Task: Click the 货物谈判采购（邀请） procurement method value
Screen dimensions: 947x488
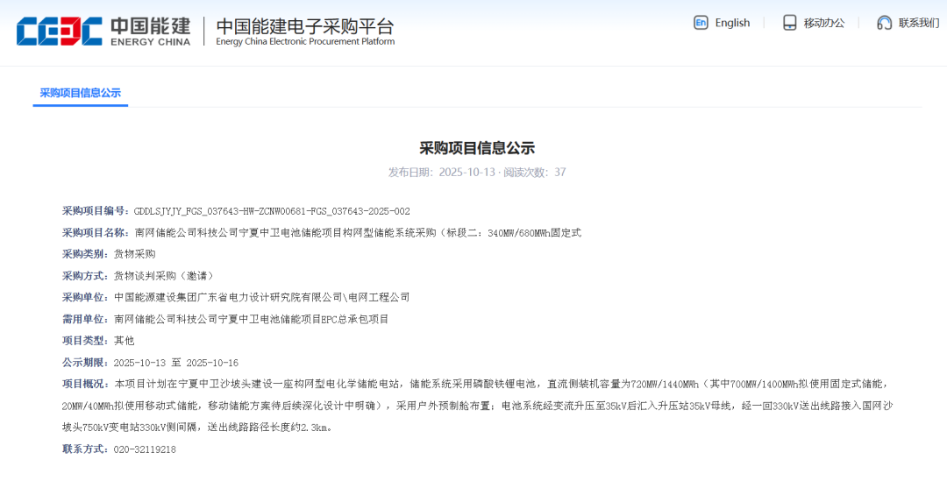Action: [164, 276]
